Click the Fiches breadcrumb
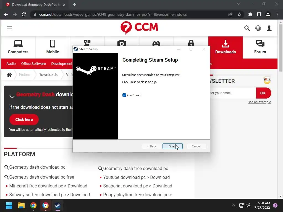 point(24,75)
